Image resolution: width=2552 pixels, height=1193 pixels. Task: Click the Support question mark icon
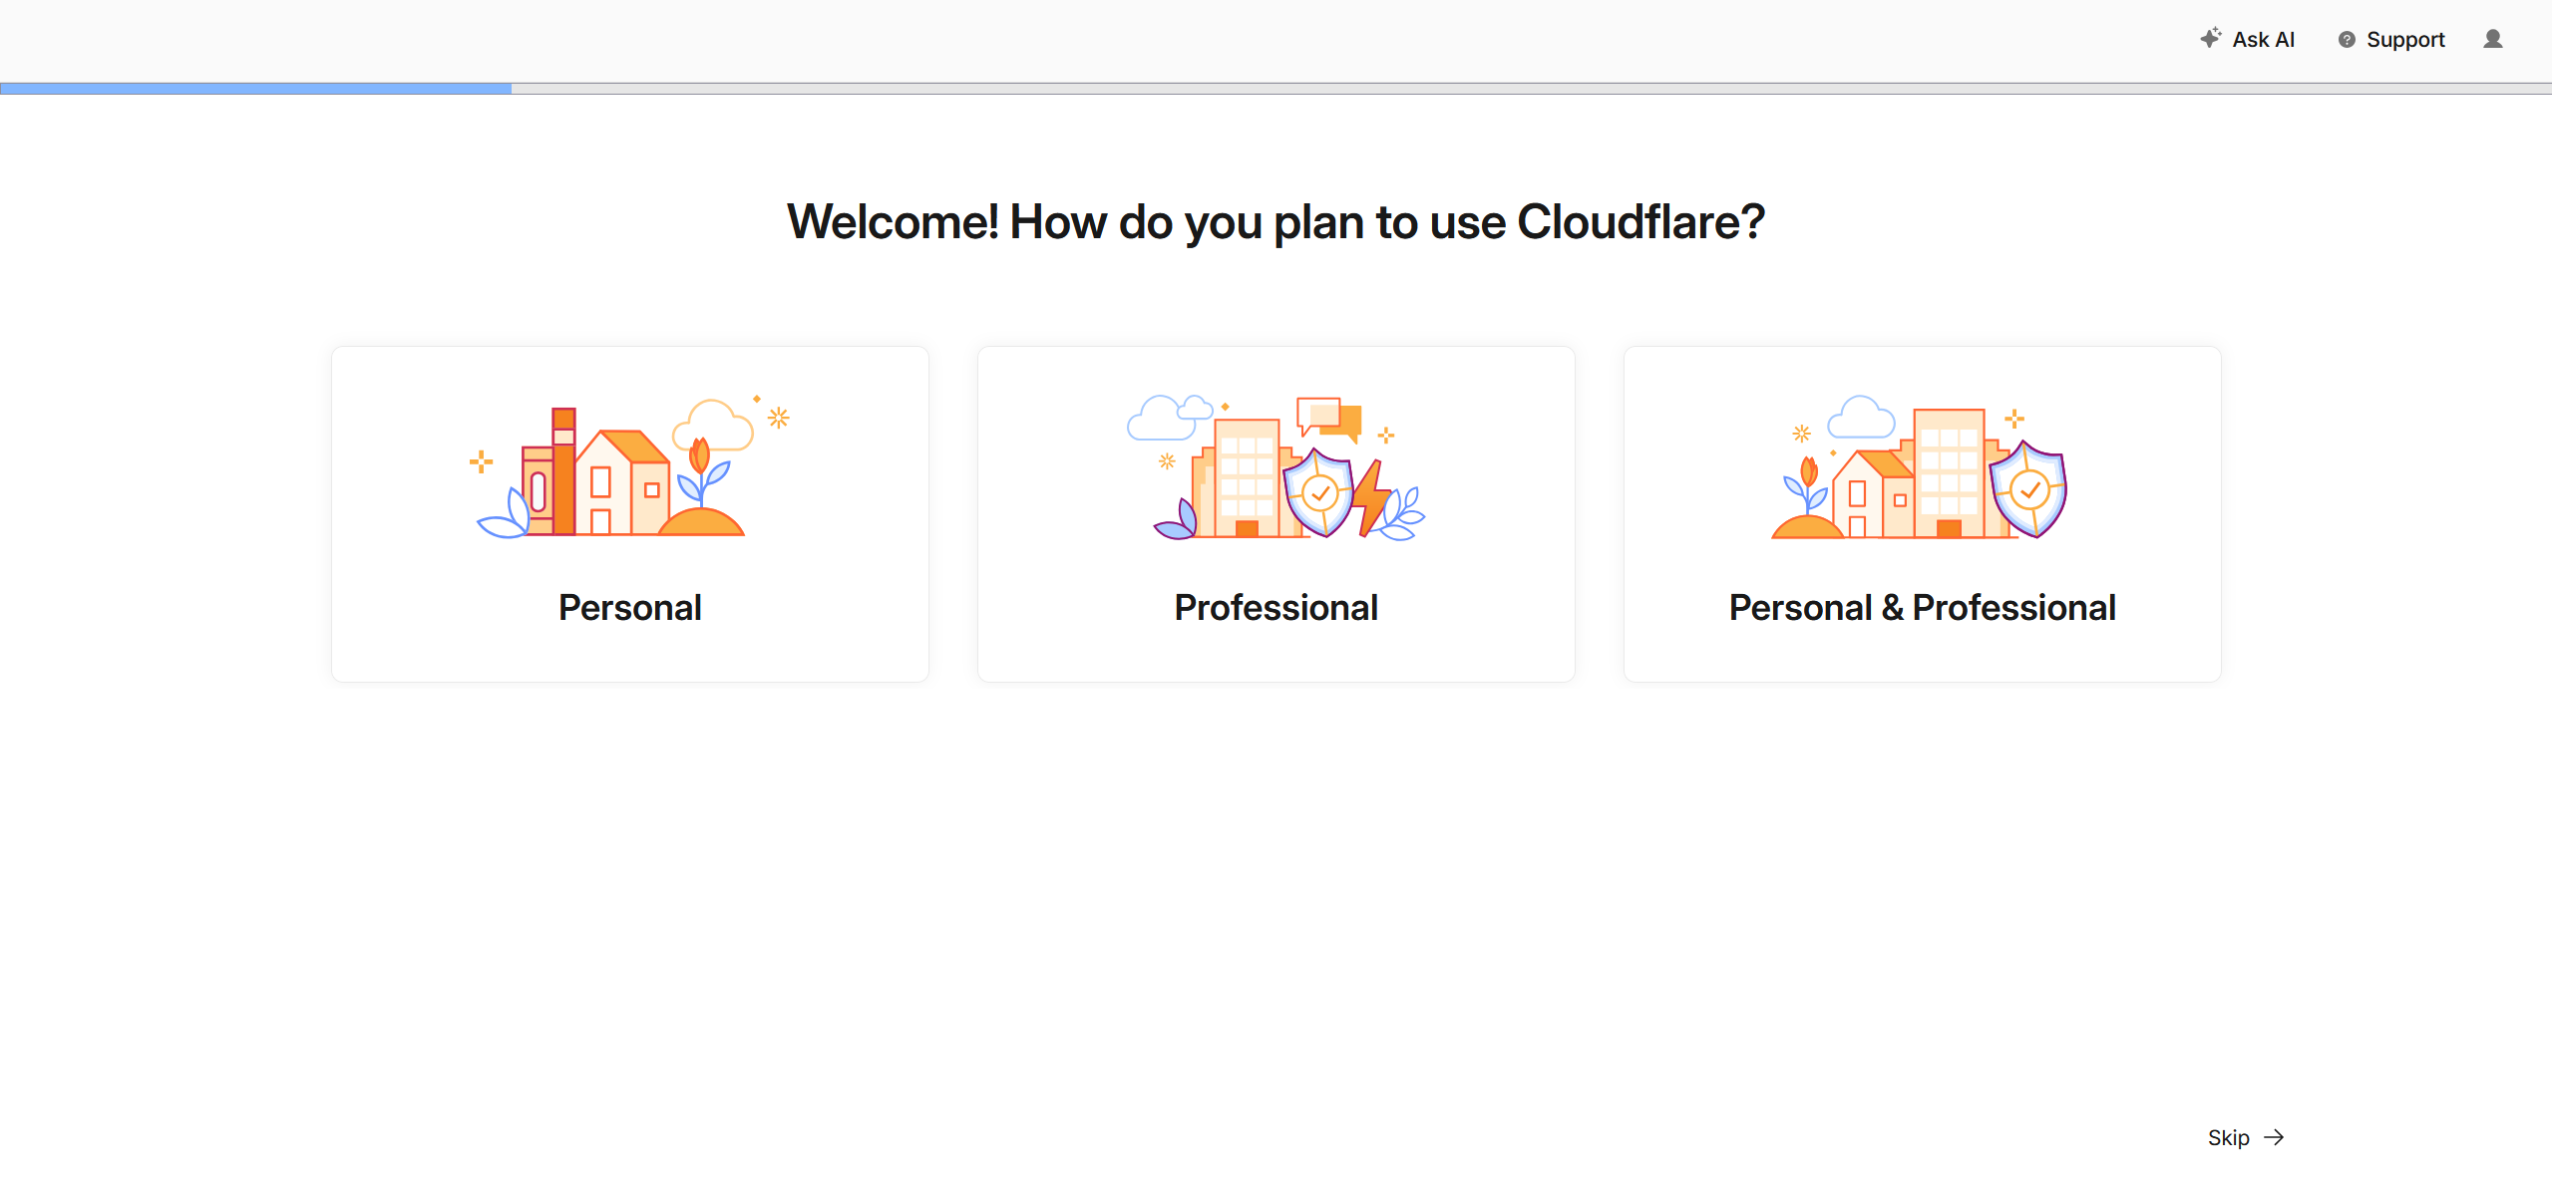tap(2347, 40)
